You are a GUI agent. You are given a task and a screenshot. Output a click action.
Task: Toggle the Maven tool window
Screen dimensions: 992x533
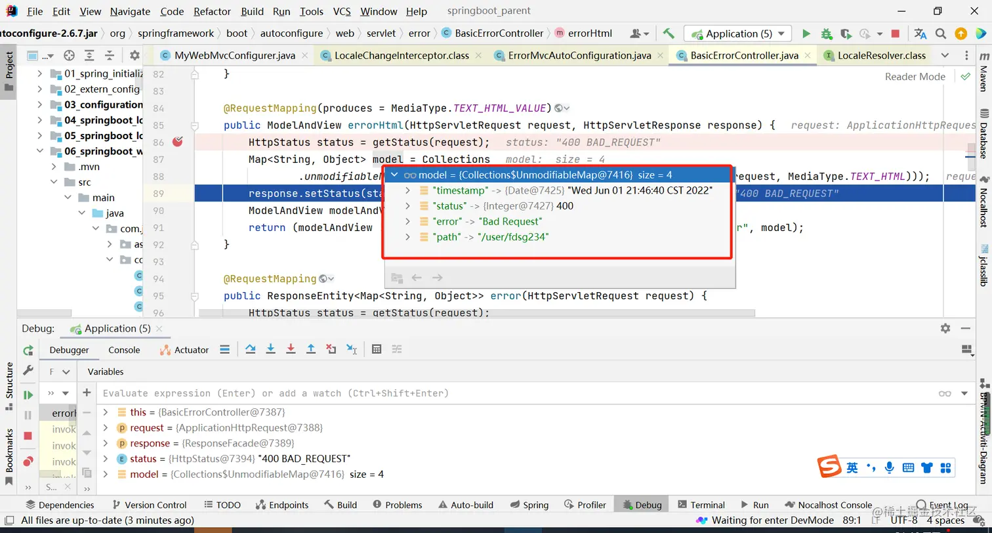point(983,72)
